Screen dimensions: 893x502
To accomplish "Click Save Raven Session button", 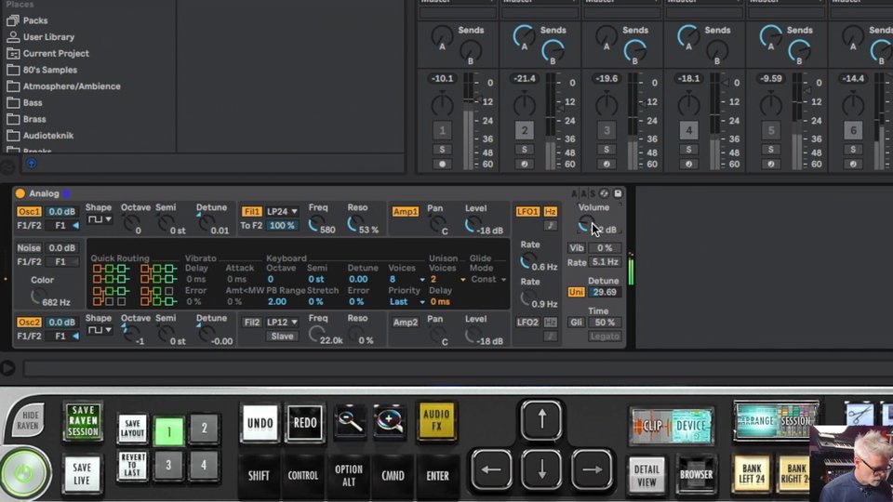I will click(x=83, y=421).
